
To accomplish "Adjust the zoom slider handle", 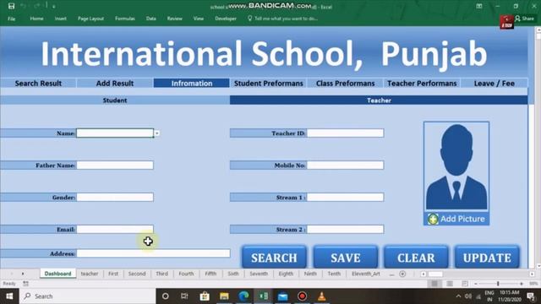I will point(498,284).
